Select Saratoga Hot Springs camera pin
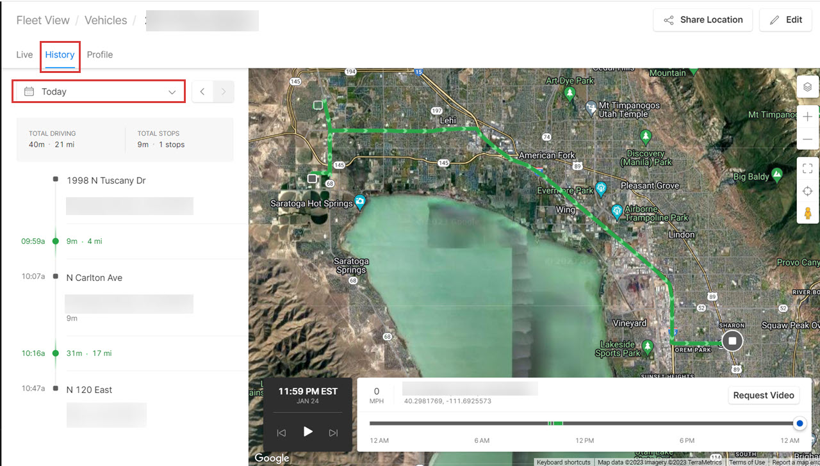The image size is (820, 466). click(x=360, y=202)
